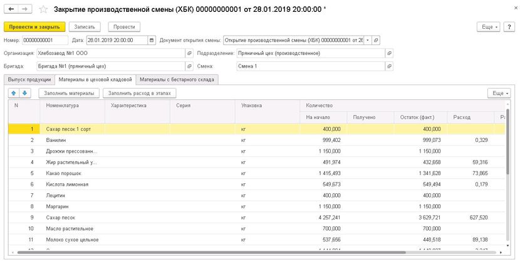The width and height of the screenshot is (520, 262).
Task: Click the Подразделение field Пряничный цех
Action: point(311,53)
